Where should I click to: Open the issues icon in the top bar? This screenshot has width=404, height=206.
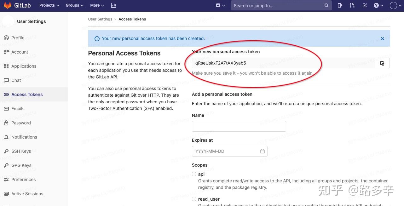click(340, 5)
